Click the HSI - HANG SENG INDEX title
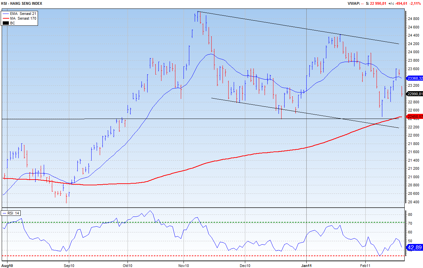This screenshot has height=268, width=423. [21, 3]
